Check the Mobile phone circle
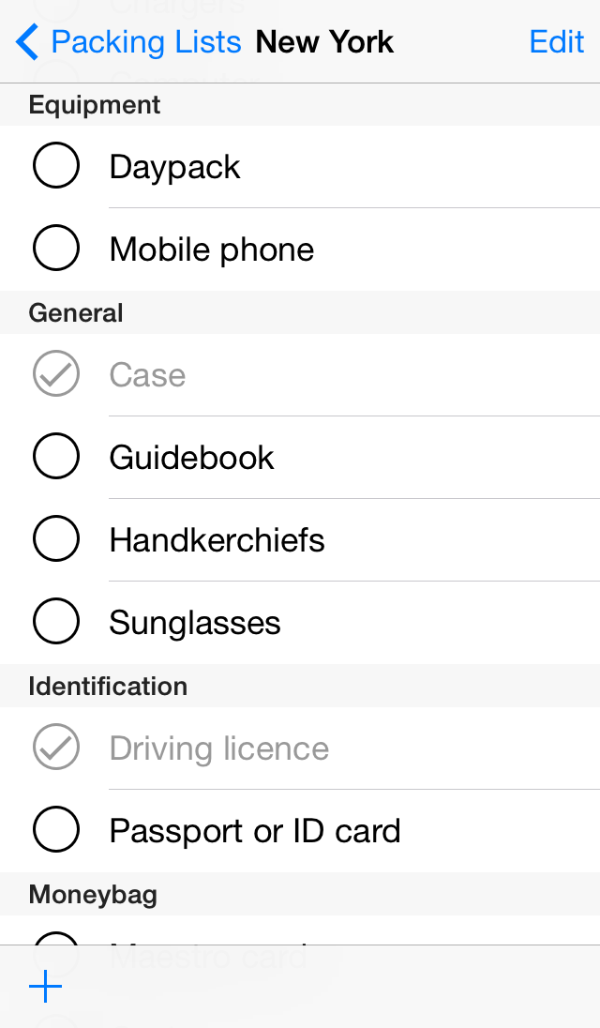 [x=56, y=249]
